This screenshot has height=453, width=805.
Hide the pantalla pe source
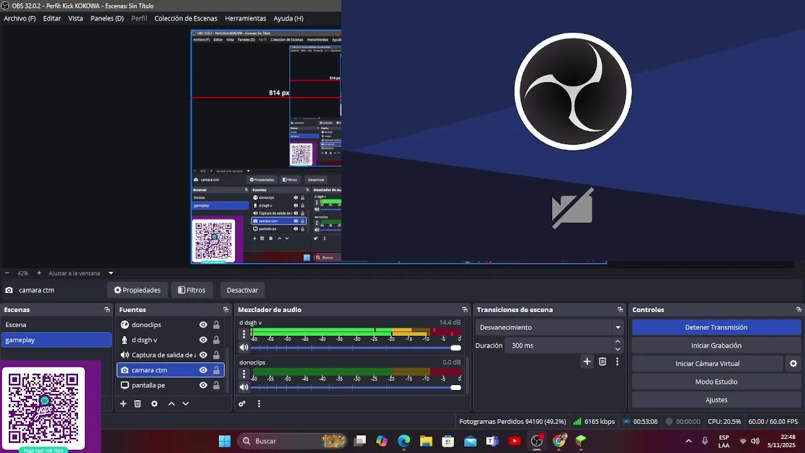203,385
